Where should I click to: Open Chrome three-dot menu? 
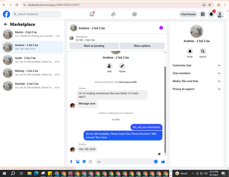pos(225,5)
